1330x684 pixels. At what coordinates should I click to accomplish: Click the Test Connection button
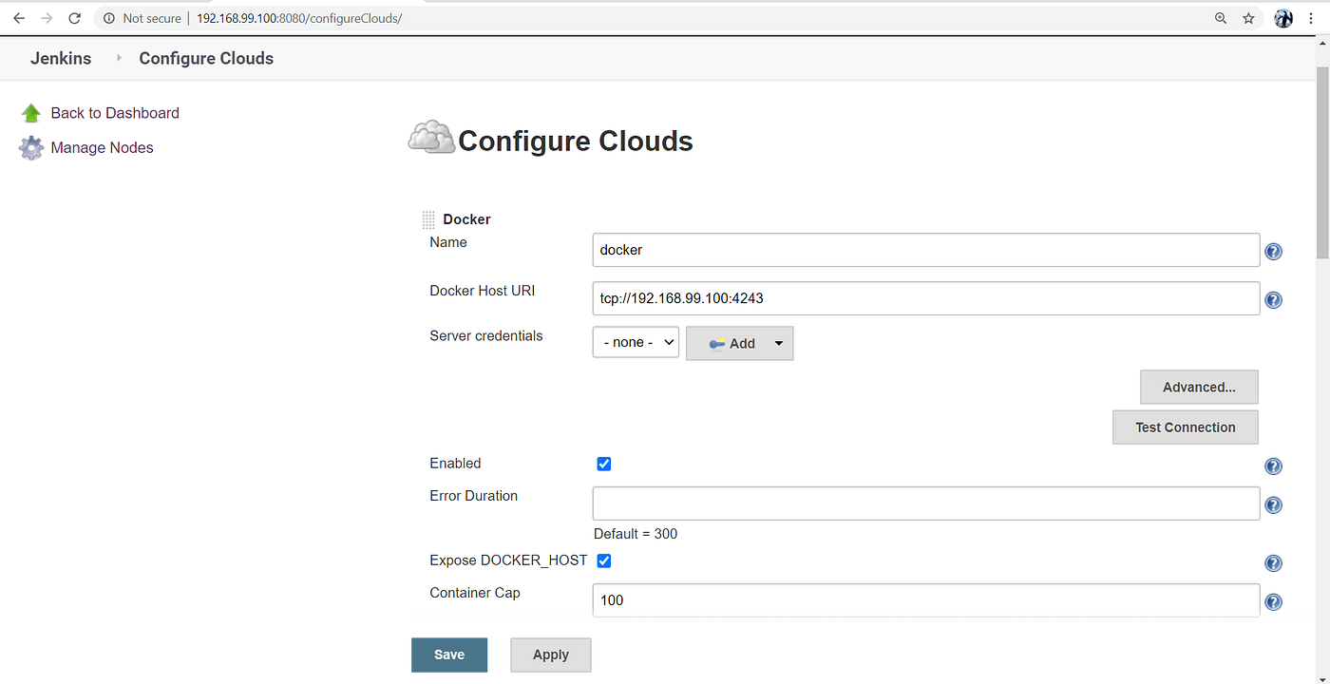pyautogui.click(x=1186, y=427)
